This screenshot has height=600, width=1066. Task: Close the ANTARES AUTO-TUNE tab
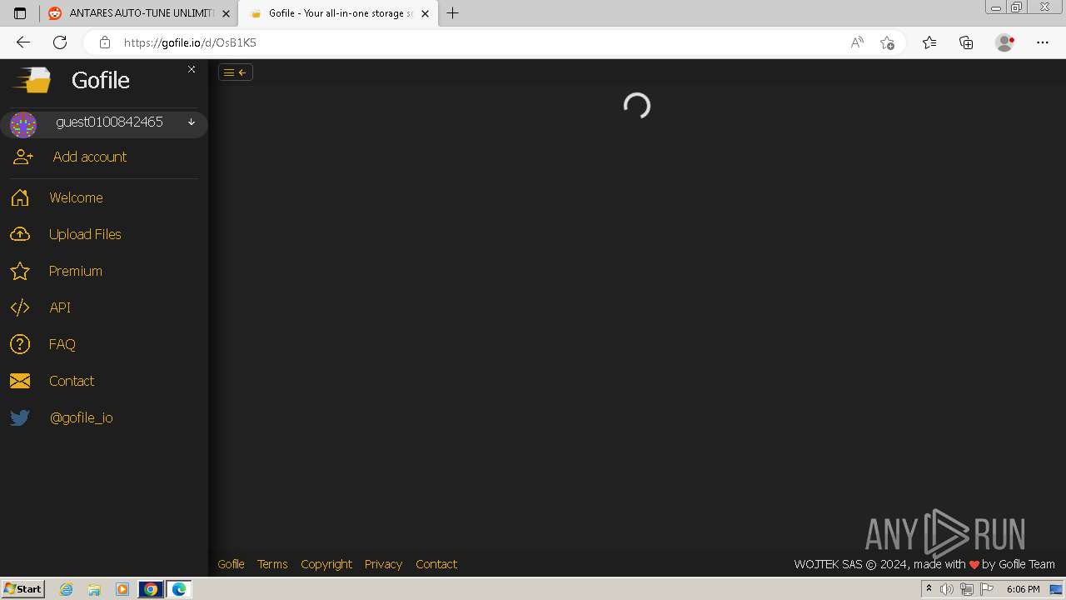(x=226, y=13)
